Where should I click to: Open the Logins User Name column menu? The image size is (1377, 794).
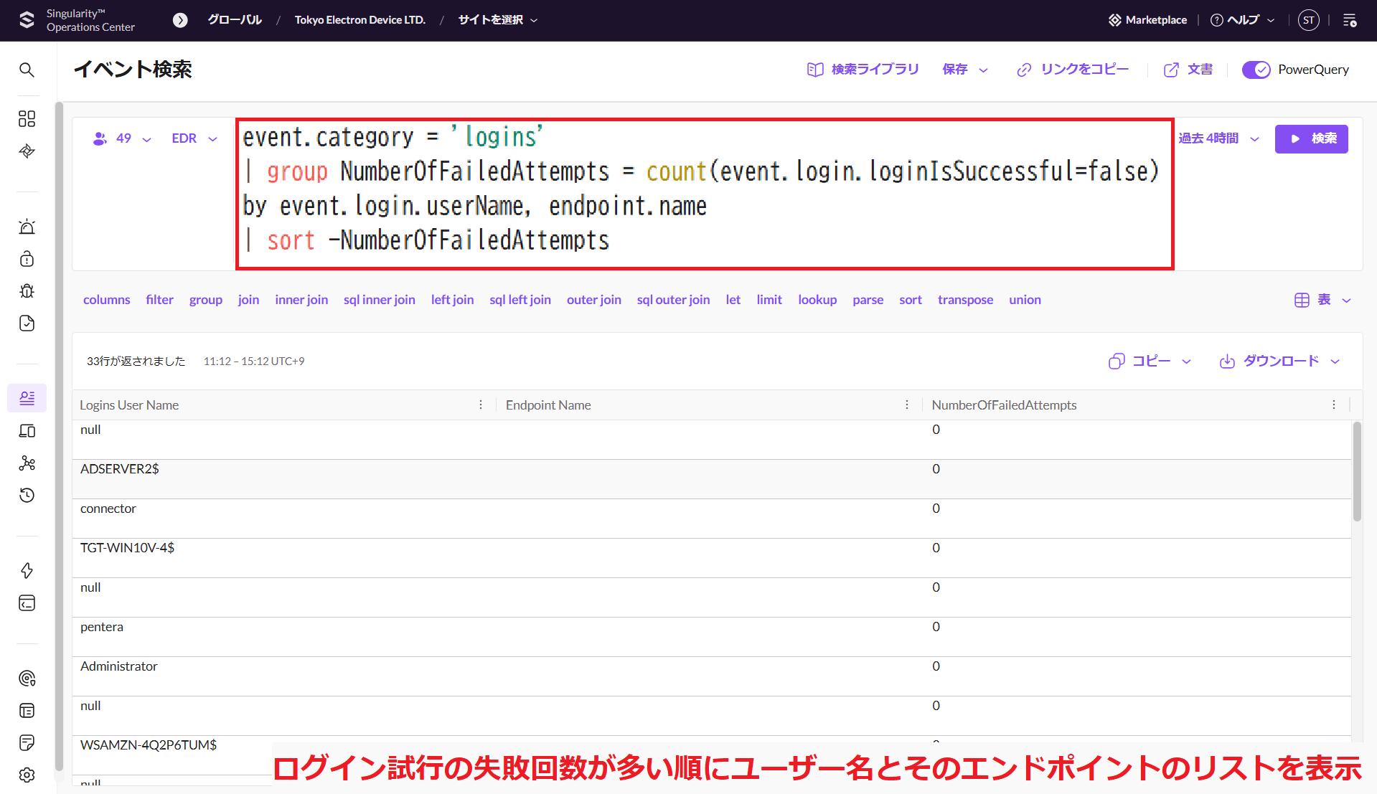(481, 405)
